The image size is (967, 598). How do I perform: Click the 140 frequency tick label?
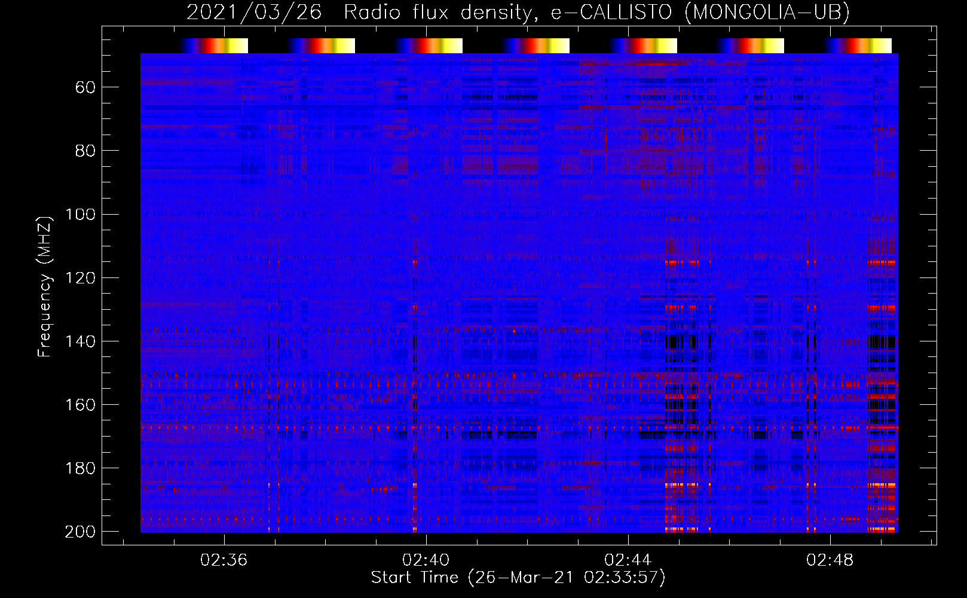click(x=81, y=341)
